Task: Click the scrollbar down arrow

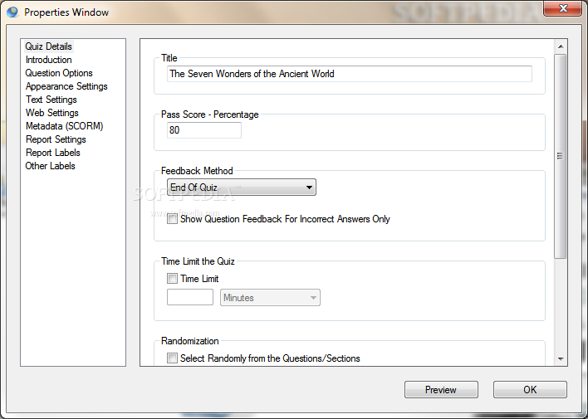Action: [x=561, y=358]
